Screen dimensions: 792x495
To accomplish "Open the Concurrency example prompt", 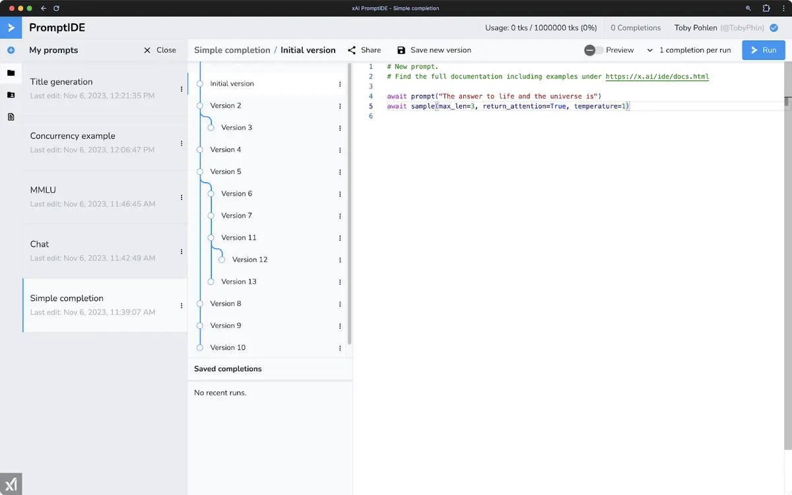I will click(x=105, y=143).
